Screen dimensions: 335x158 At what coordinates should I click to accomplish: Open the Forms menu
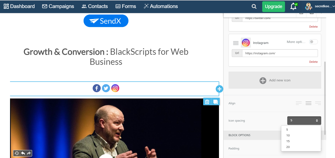pyautogui.click(x=126, y=7)
